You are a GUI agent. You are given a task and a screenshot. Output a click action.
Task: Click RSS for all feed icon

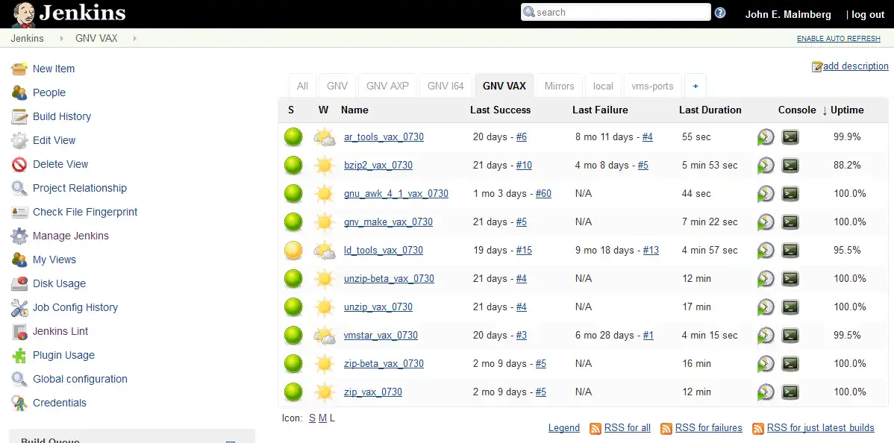tap(596, 428)
